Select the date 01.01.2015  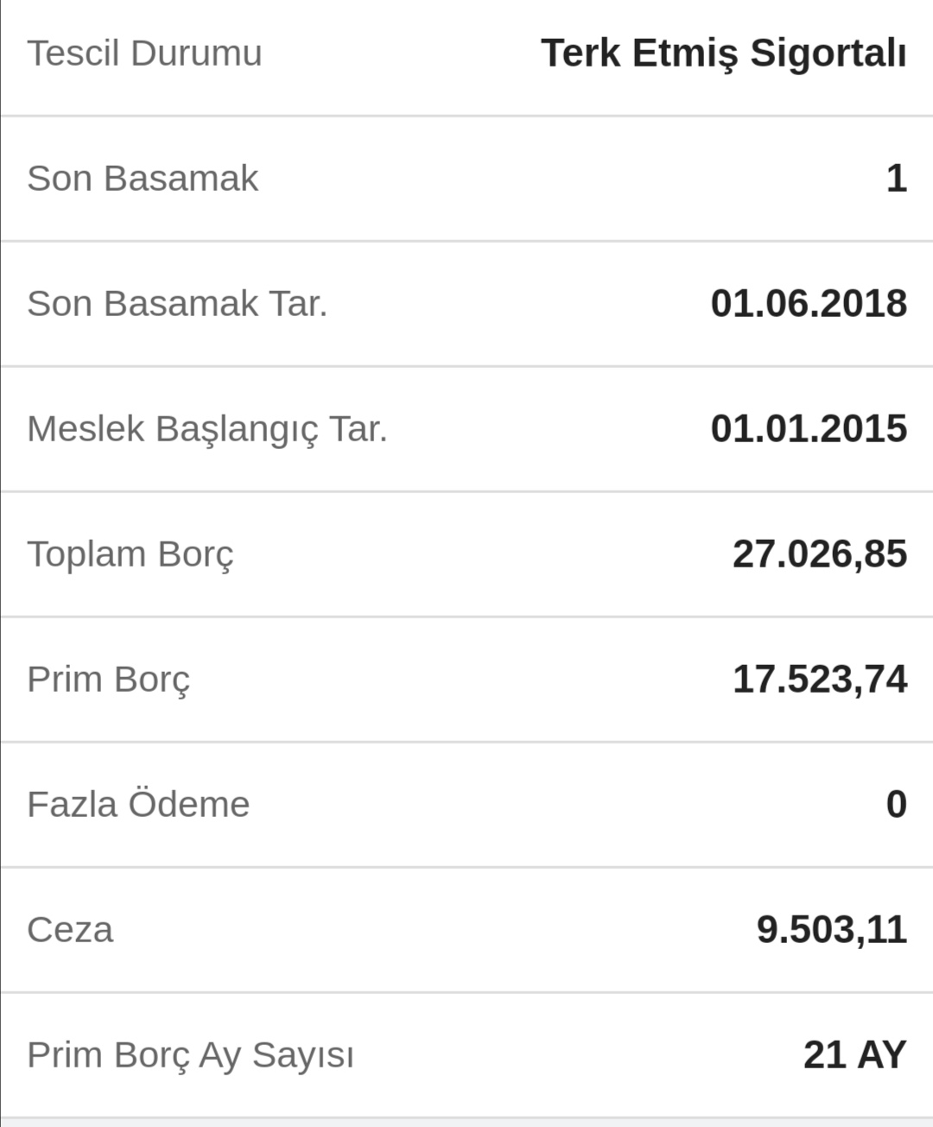click(809, 429)
